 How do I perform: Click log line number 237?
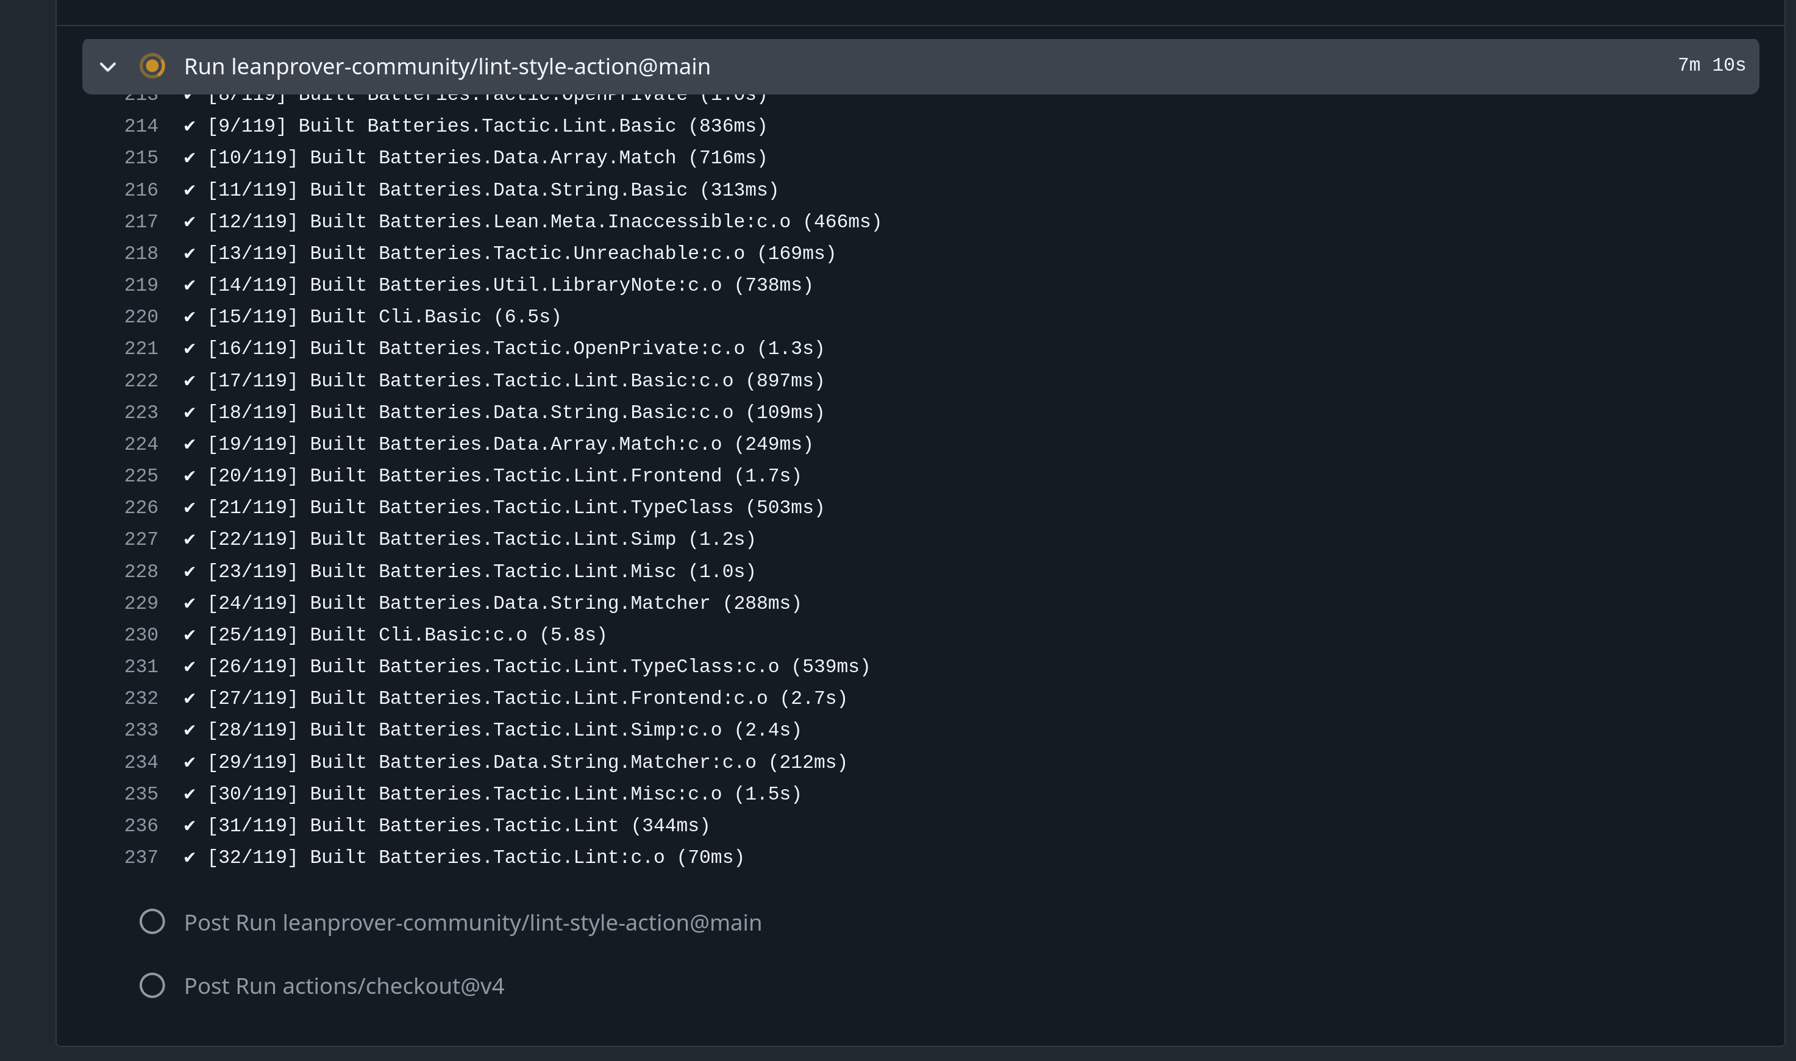[x=141, y=857]
